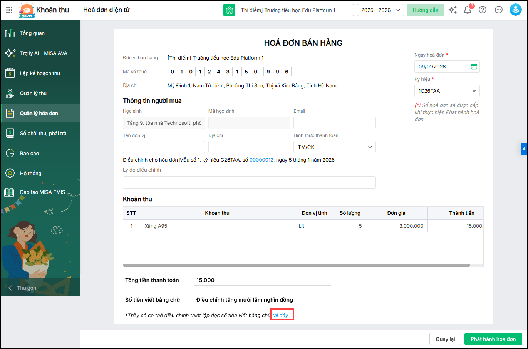Open invoice number 00000012 link
Viewport: 528px width, 349px height.
point(261,160)
